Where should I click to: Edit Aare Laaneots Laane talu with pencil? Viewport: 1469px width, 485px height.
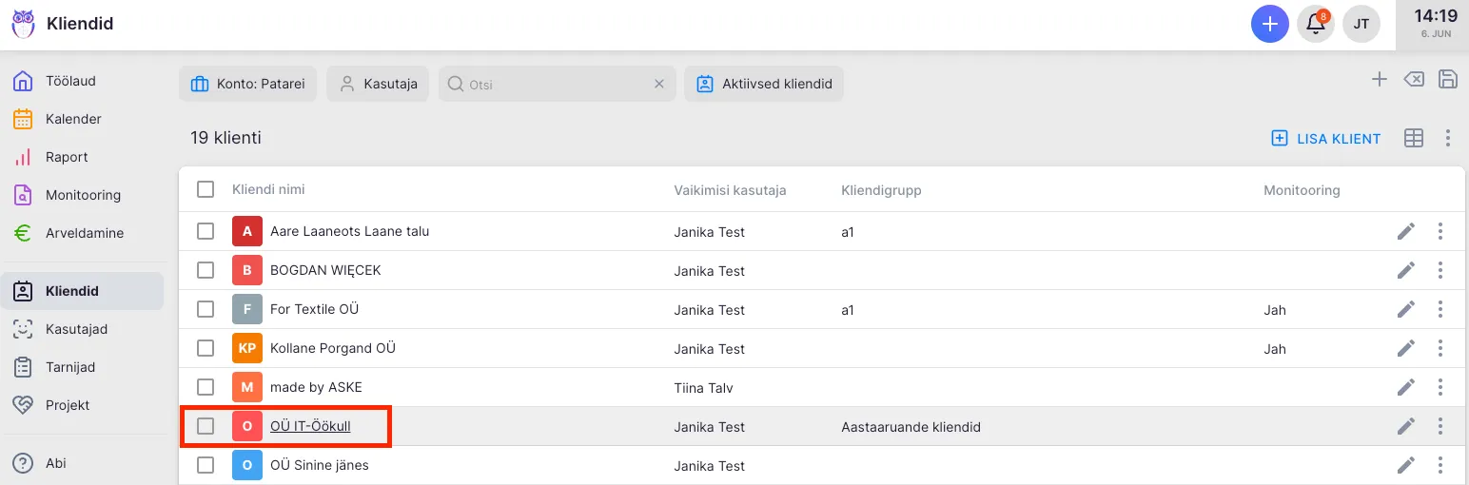(1405, 231)
